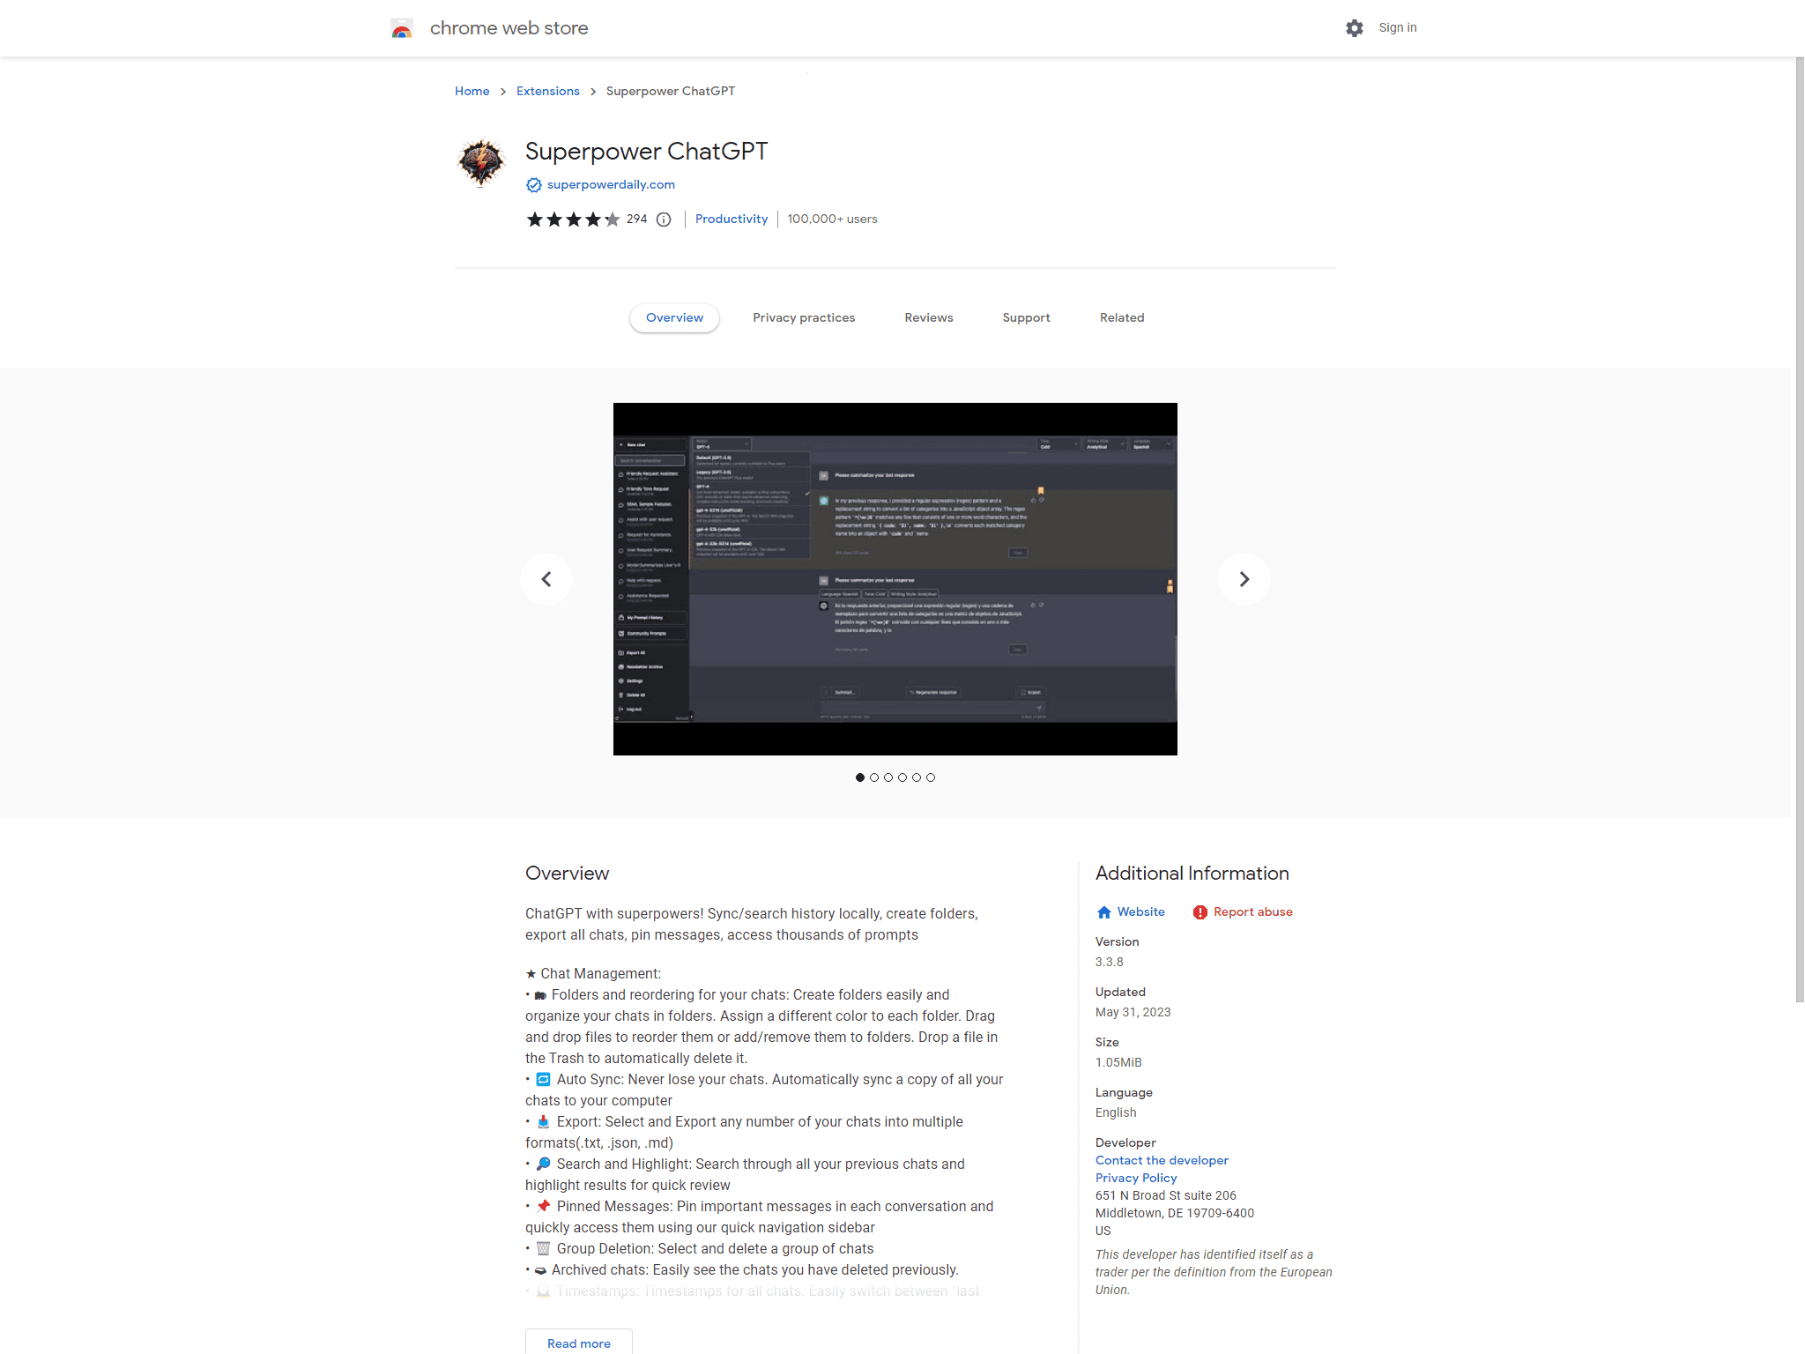Viewport: 1805px width, 1354px height.
Task: Select the first carousel dot
Action: coord(860,777)
